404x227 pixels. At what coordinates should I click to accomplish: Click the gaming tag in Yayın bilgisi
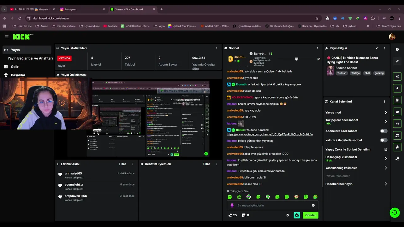[x=379, y=73]
